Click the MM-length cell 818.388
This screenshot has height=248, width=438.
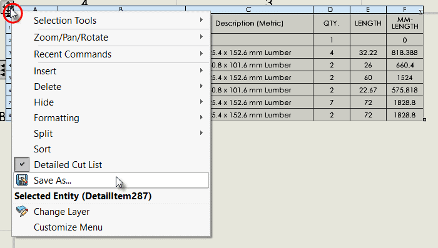coord(405,52)
